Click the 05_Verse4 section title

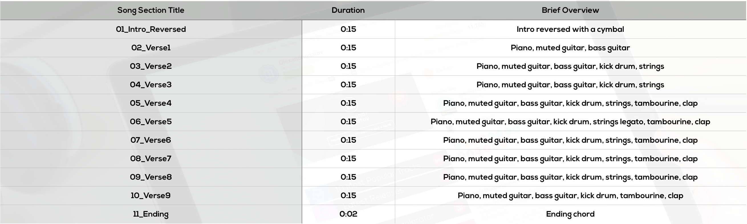[x=151, y=103]
